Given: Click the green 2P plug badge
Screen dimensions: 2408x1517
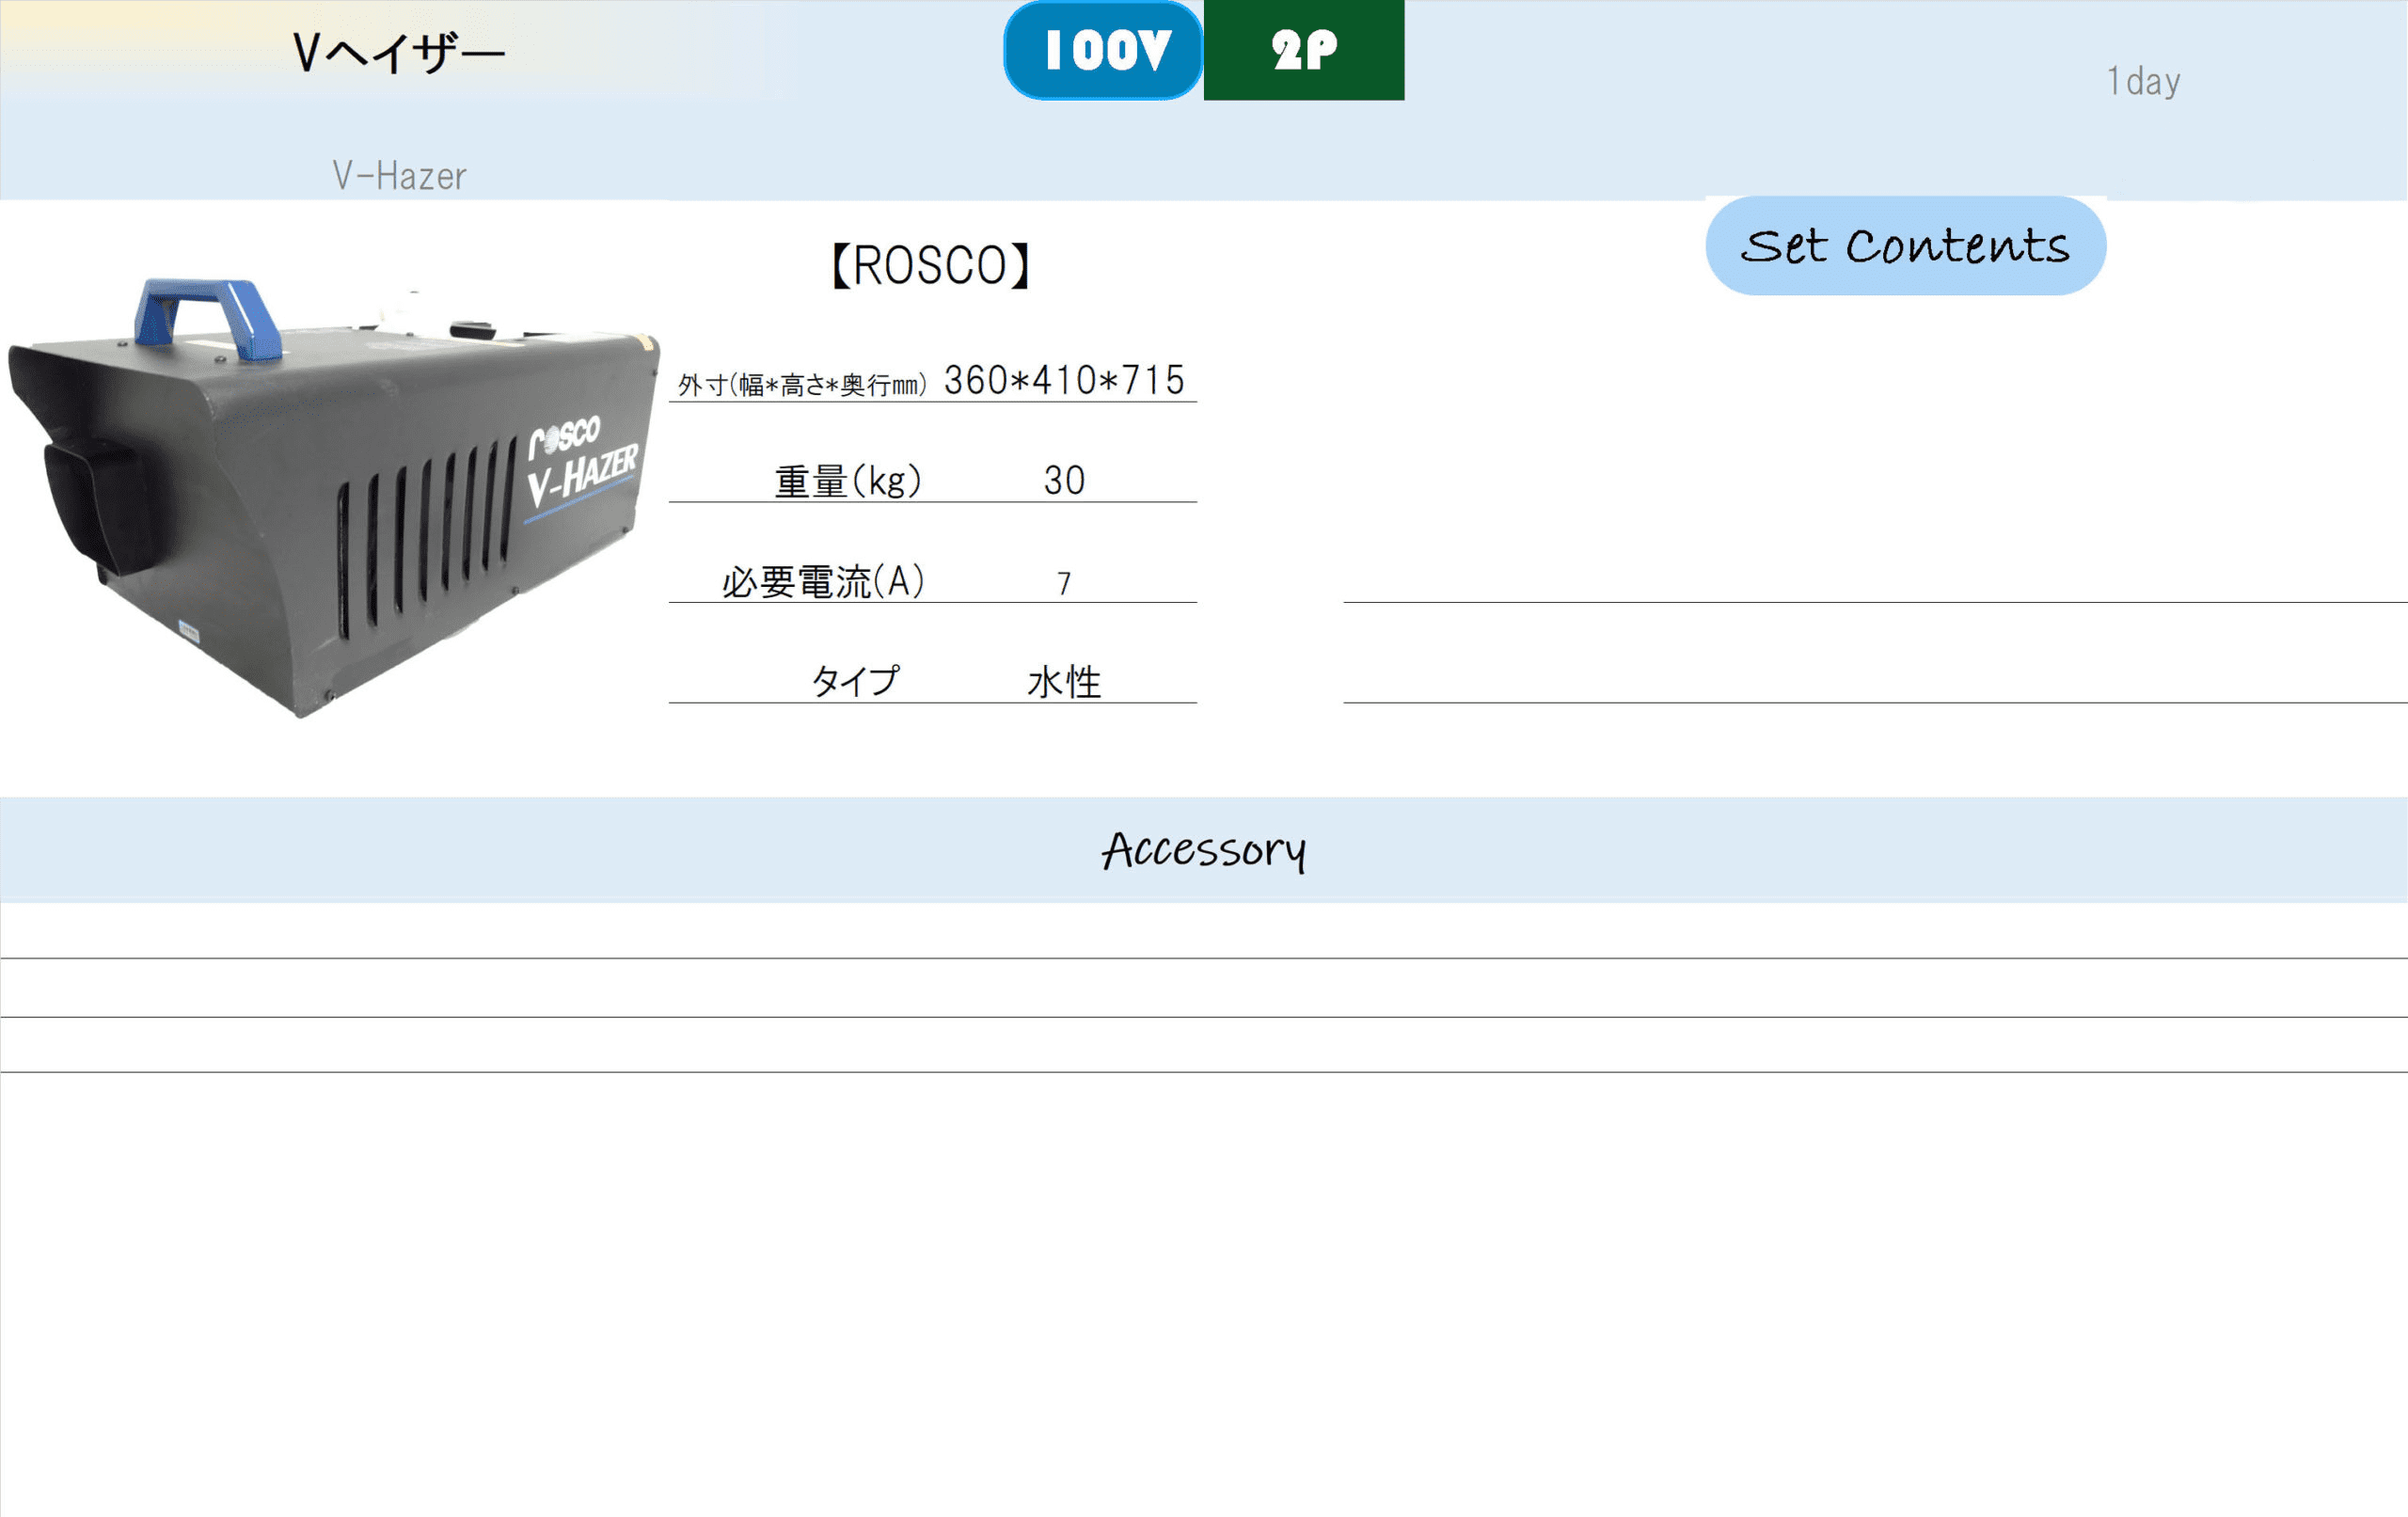Looking at the screenshot, I should (x=1304, y=50).
